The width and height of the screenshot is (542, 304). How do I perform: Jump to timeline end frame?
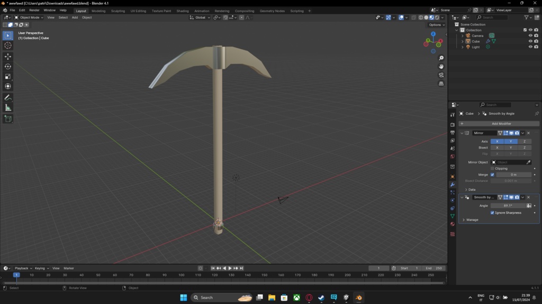(241, 268)
